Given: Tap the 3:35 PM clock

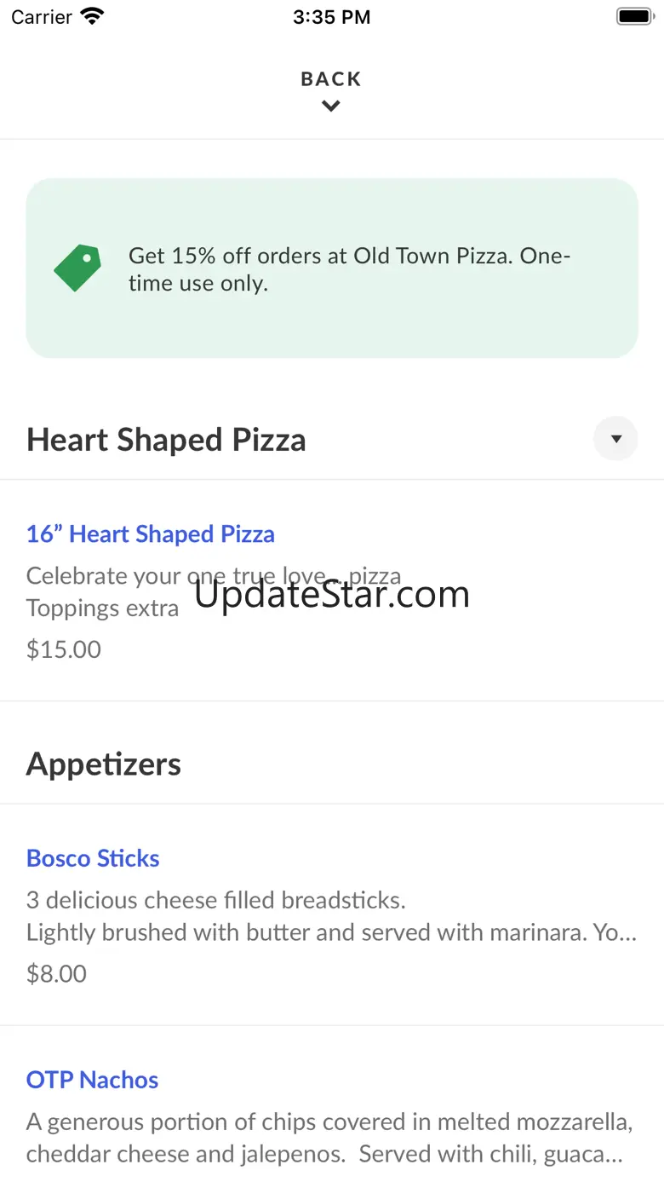Looking at the screenshot, I should click(x=331, y=17).
